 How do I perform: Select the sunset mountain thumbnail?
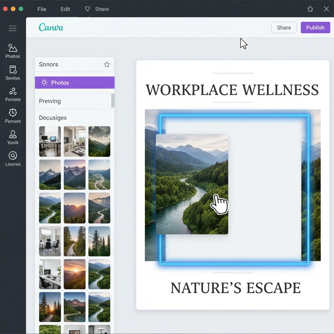(x=74, y=208)
